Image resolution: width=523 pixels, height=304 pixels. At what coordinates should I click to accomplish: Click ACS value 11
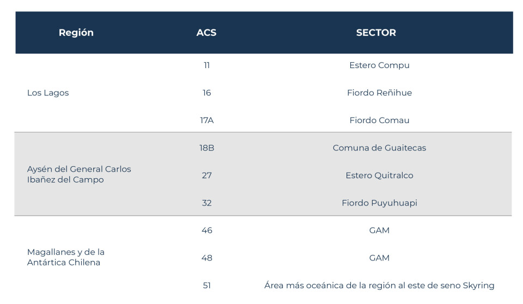pyautogui.click(x=206, y=65)
